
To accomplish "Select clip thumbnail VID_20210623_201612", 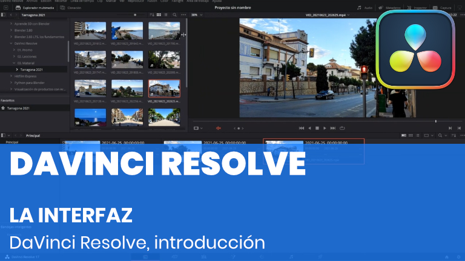I will (90, 30).
